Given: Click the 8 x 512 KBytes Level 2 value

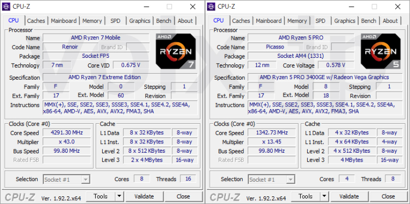Looking at the screenshot, I should point(147,151).
